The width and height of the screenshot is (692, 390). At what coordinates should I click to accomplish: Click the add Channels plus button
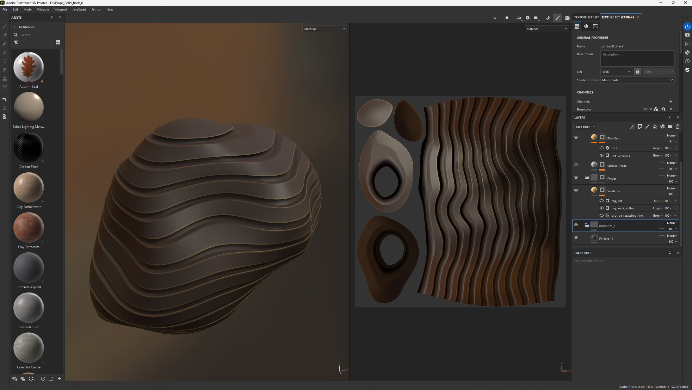coord(671,101)
